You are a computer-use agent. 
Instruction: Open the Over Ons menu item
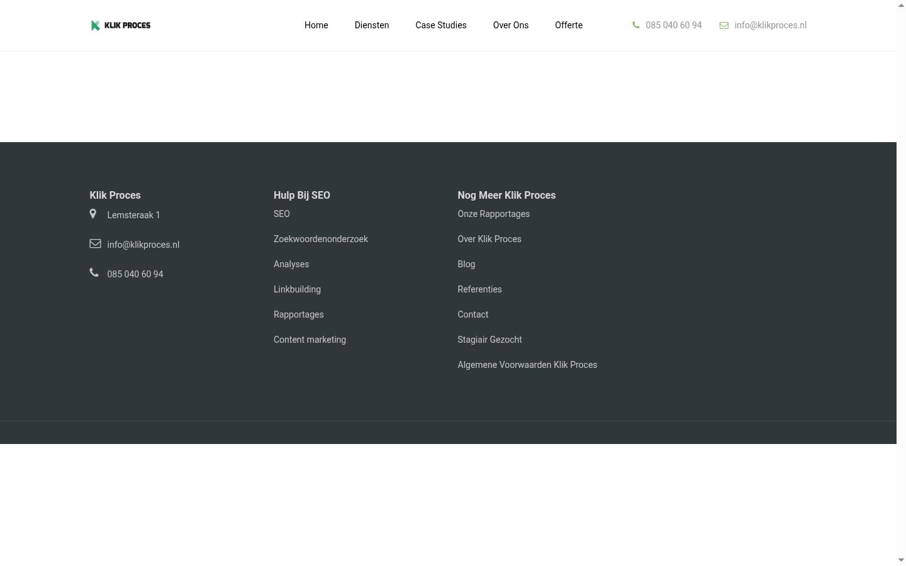click(511, 25)
